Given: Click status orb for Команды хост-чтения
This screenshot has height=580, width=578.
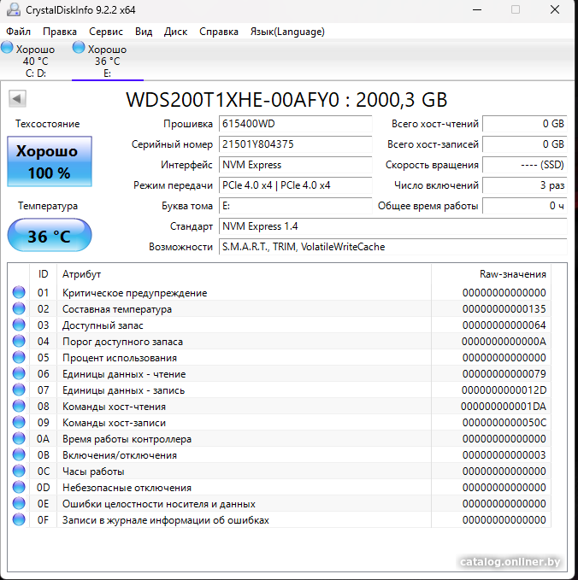Looking at the screenshot, I should [x=19, y=406].
